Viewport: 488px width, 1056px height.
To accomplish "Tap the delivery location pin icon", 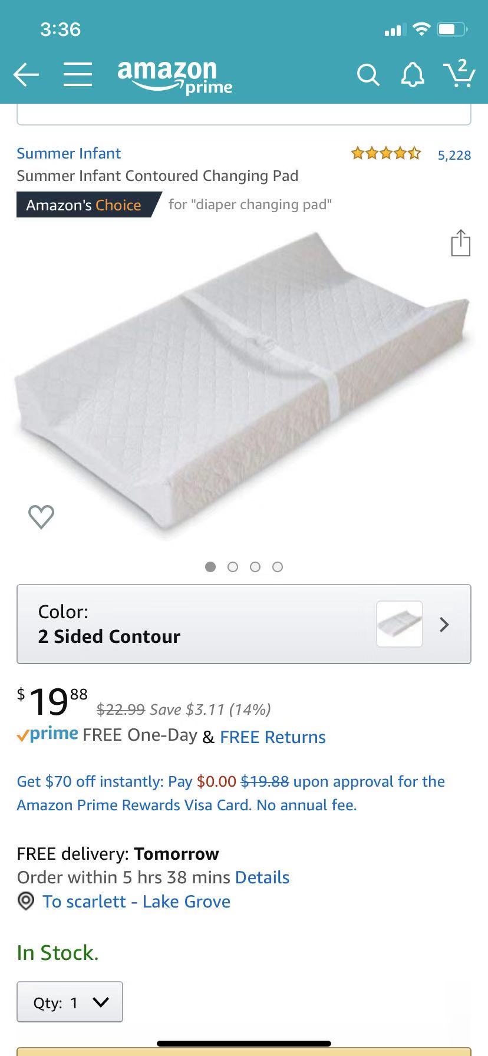I will pyautogui.click(x=26, y=901).
